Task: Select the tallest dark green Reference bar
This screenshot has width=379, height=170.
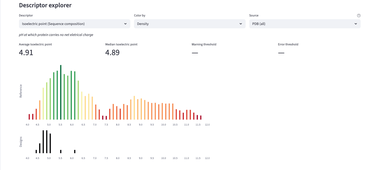Action: coord(61,92)
